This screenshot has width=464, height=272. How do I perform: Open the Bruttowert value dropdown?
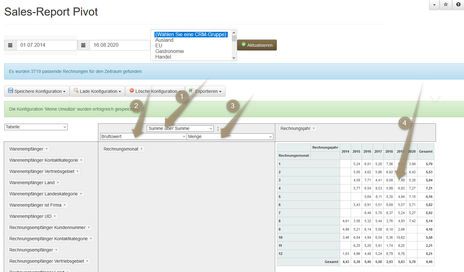pyautogui.click(x=143, y=137)
